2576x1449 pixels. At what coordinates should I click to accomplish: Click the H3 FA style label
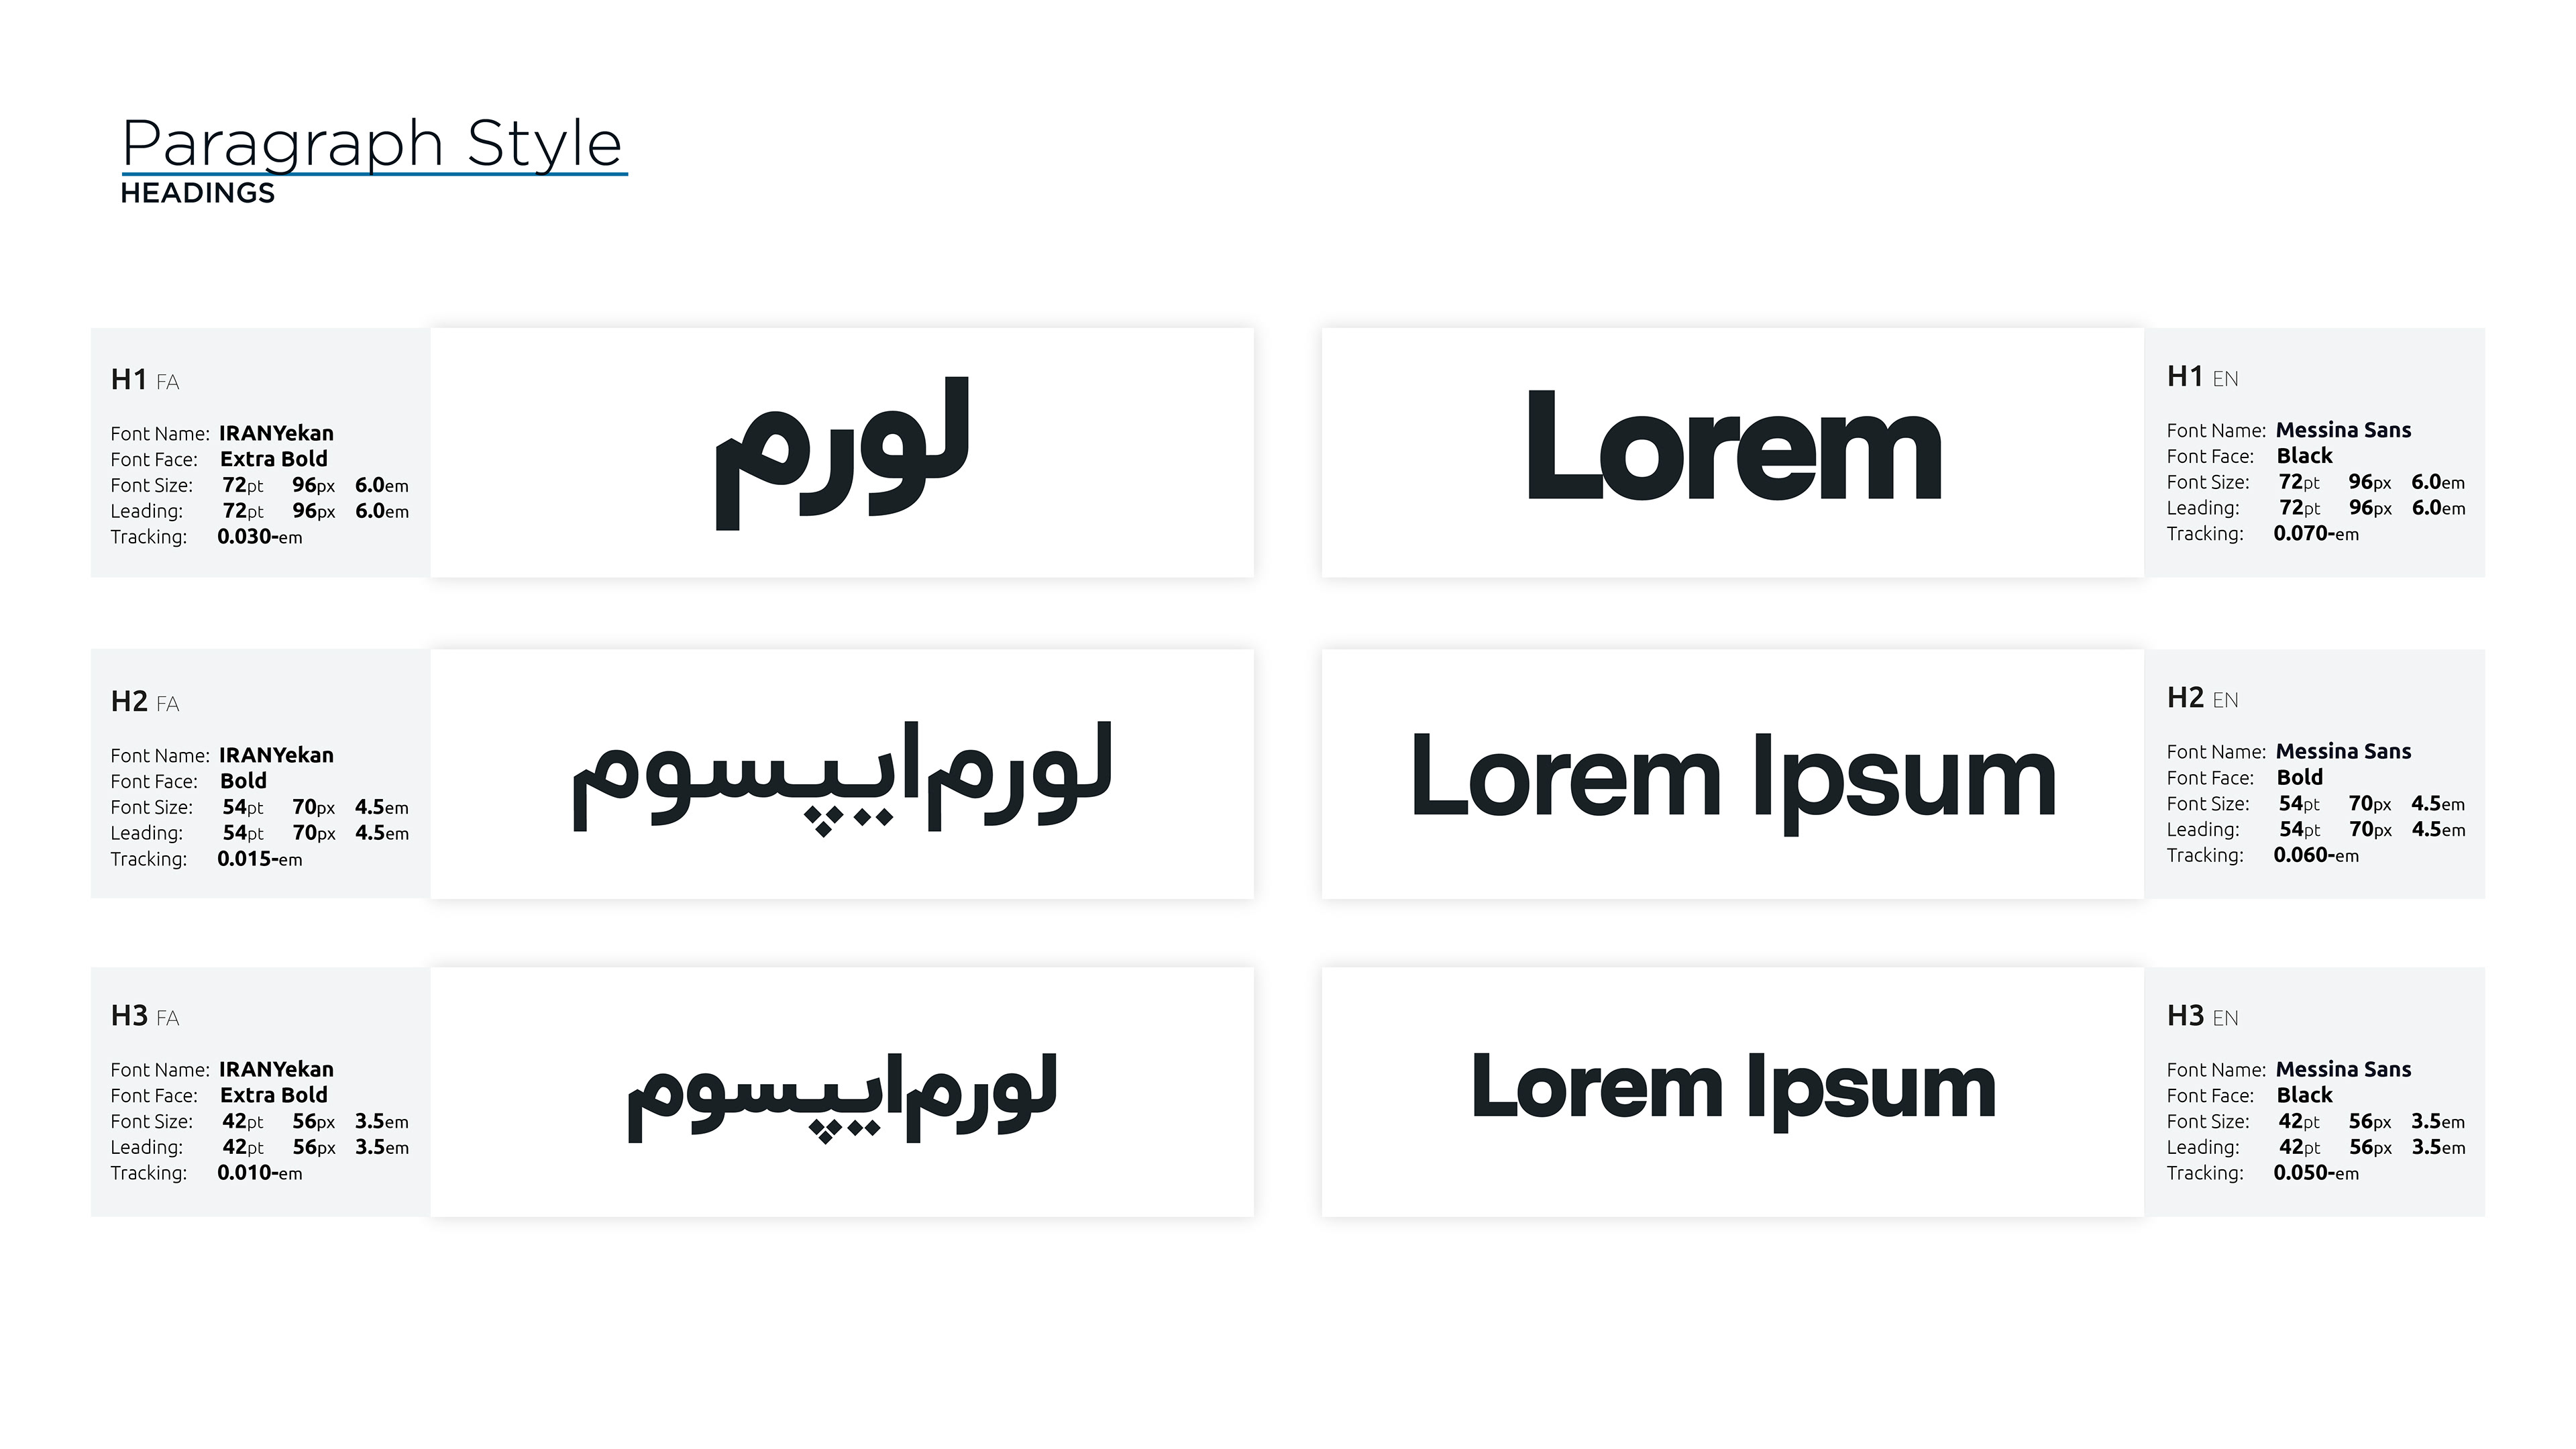pyautogui.click(x=145, y=1016)
